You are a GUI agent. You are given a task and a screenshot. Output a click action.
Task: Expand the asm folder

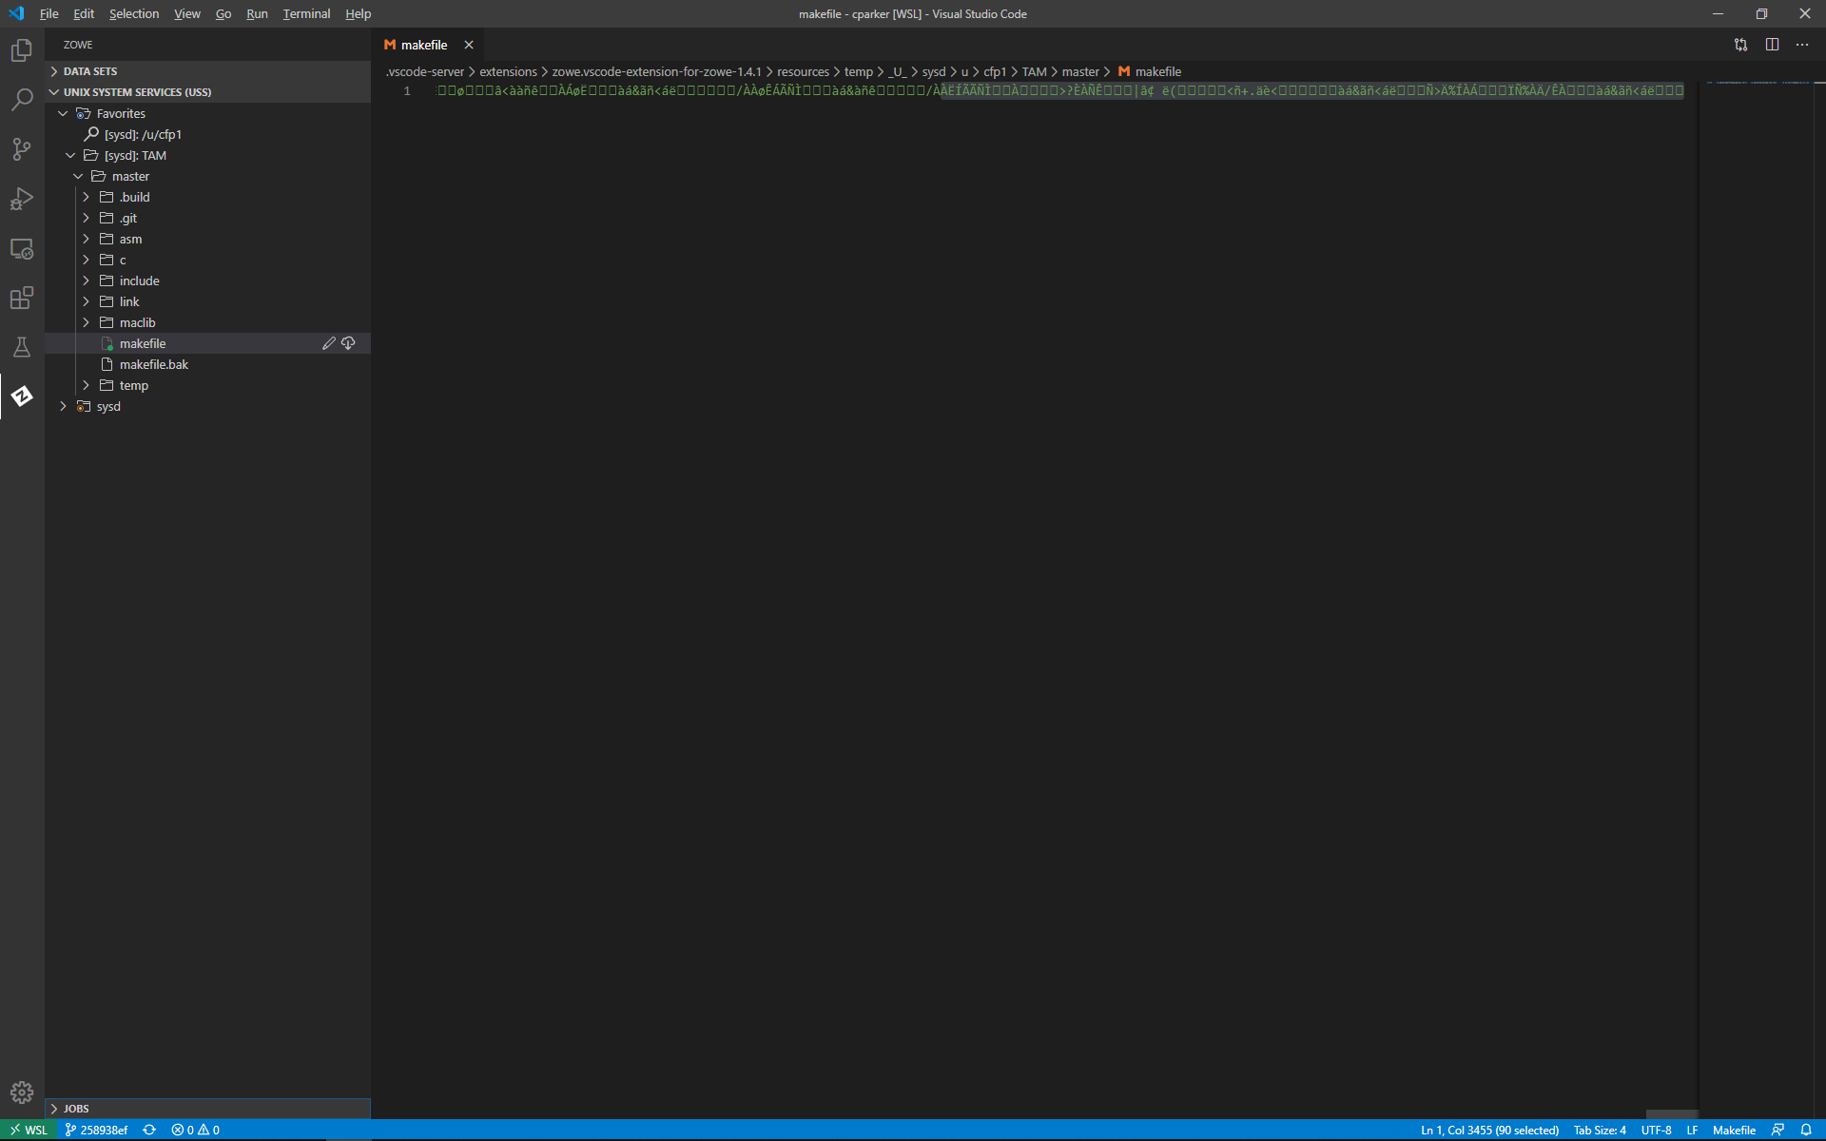pyautogui.click(x=86, y=239)
